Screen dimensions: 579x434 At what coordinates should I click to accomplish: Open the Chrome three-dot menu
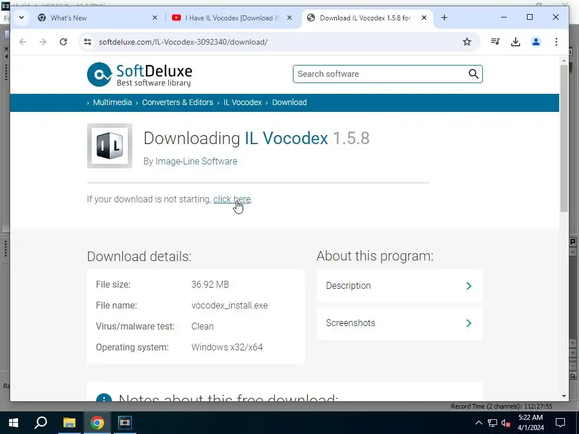pos(556,42)
